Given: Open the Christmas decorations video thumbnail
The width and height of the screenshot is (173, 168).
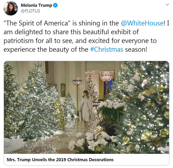Looking at the screenshot, I should click(86, 107).
